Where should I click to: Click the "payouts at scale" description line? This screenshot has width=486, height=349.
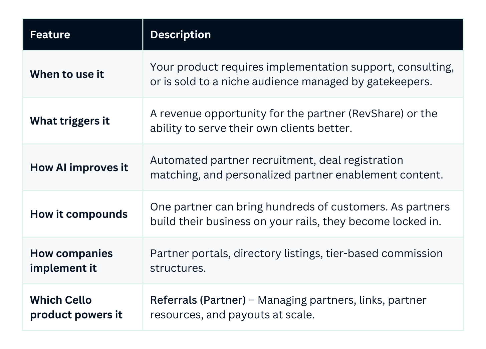(x=232, y=315)
